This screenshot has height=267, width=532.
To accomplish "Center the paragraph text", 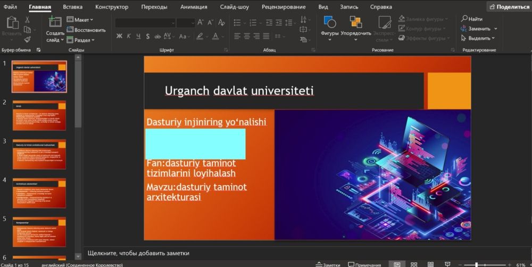I will pos(247,36).
